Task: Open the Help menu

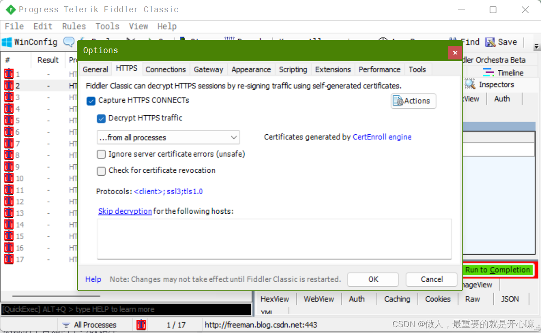Action: coord(167,26)
